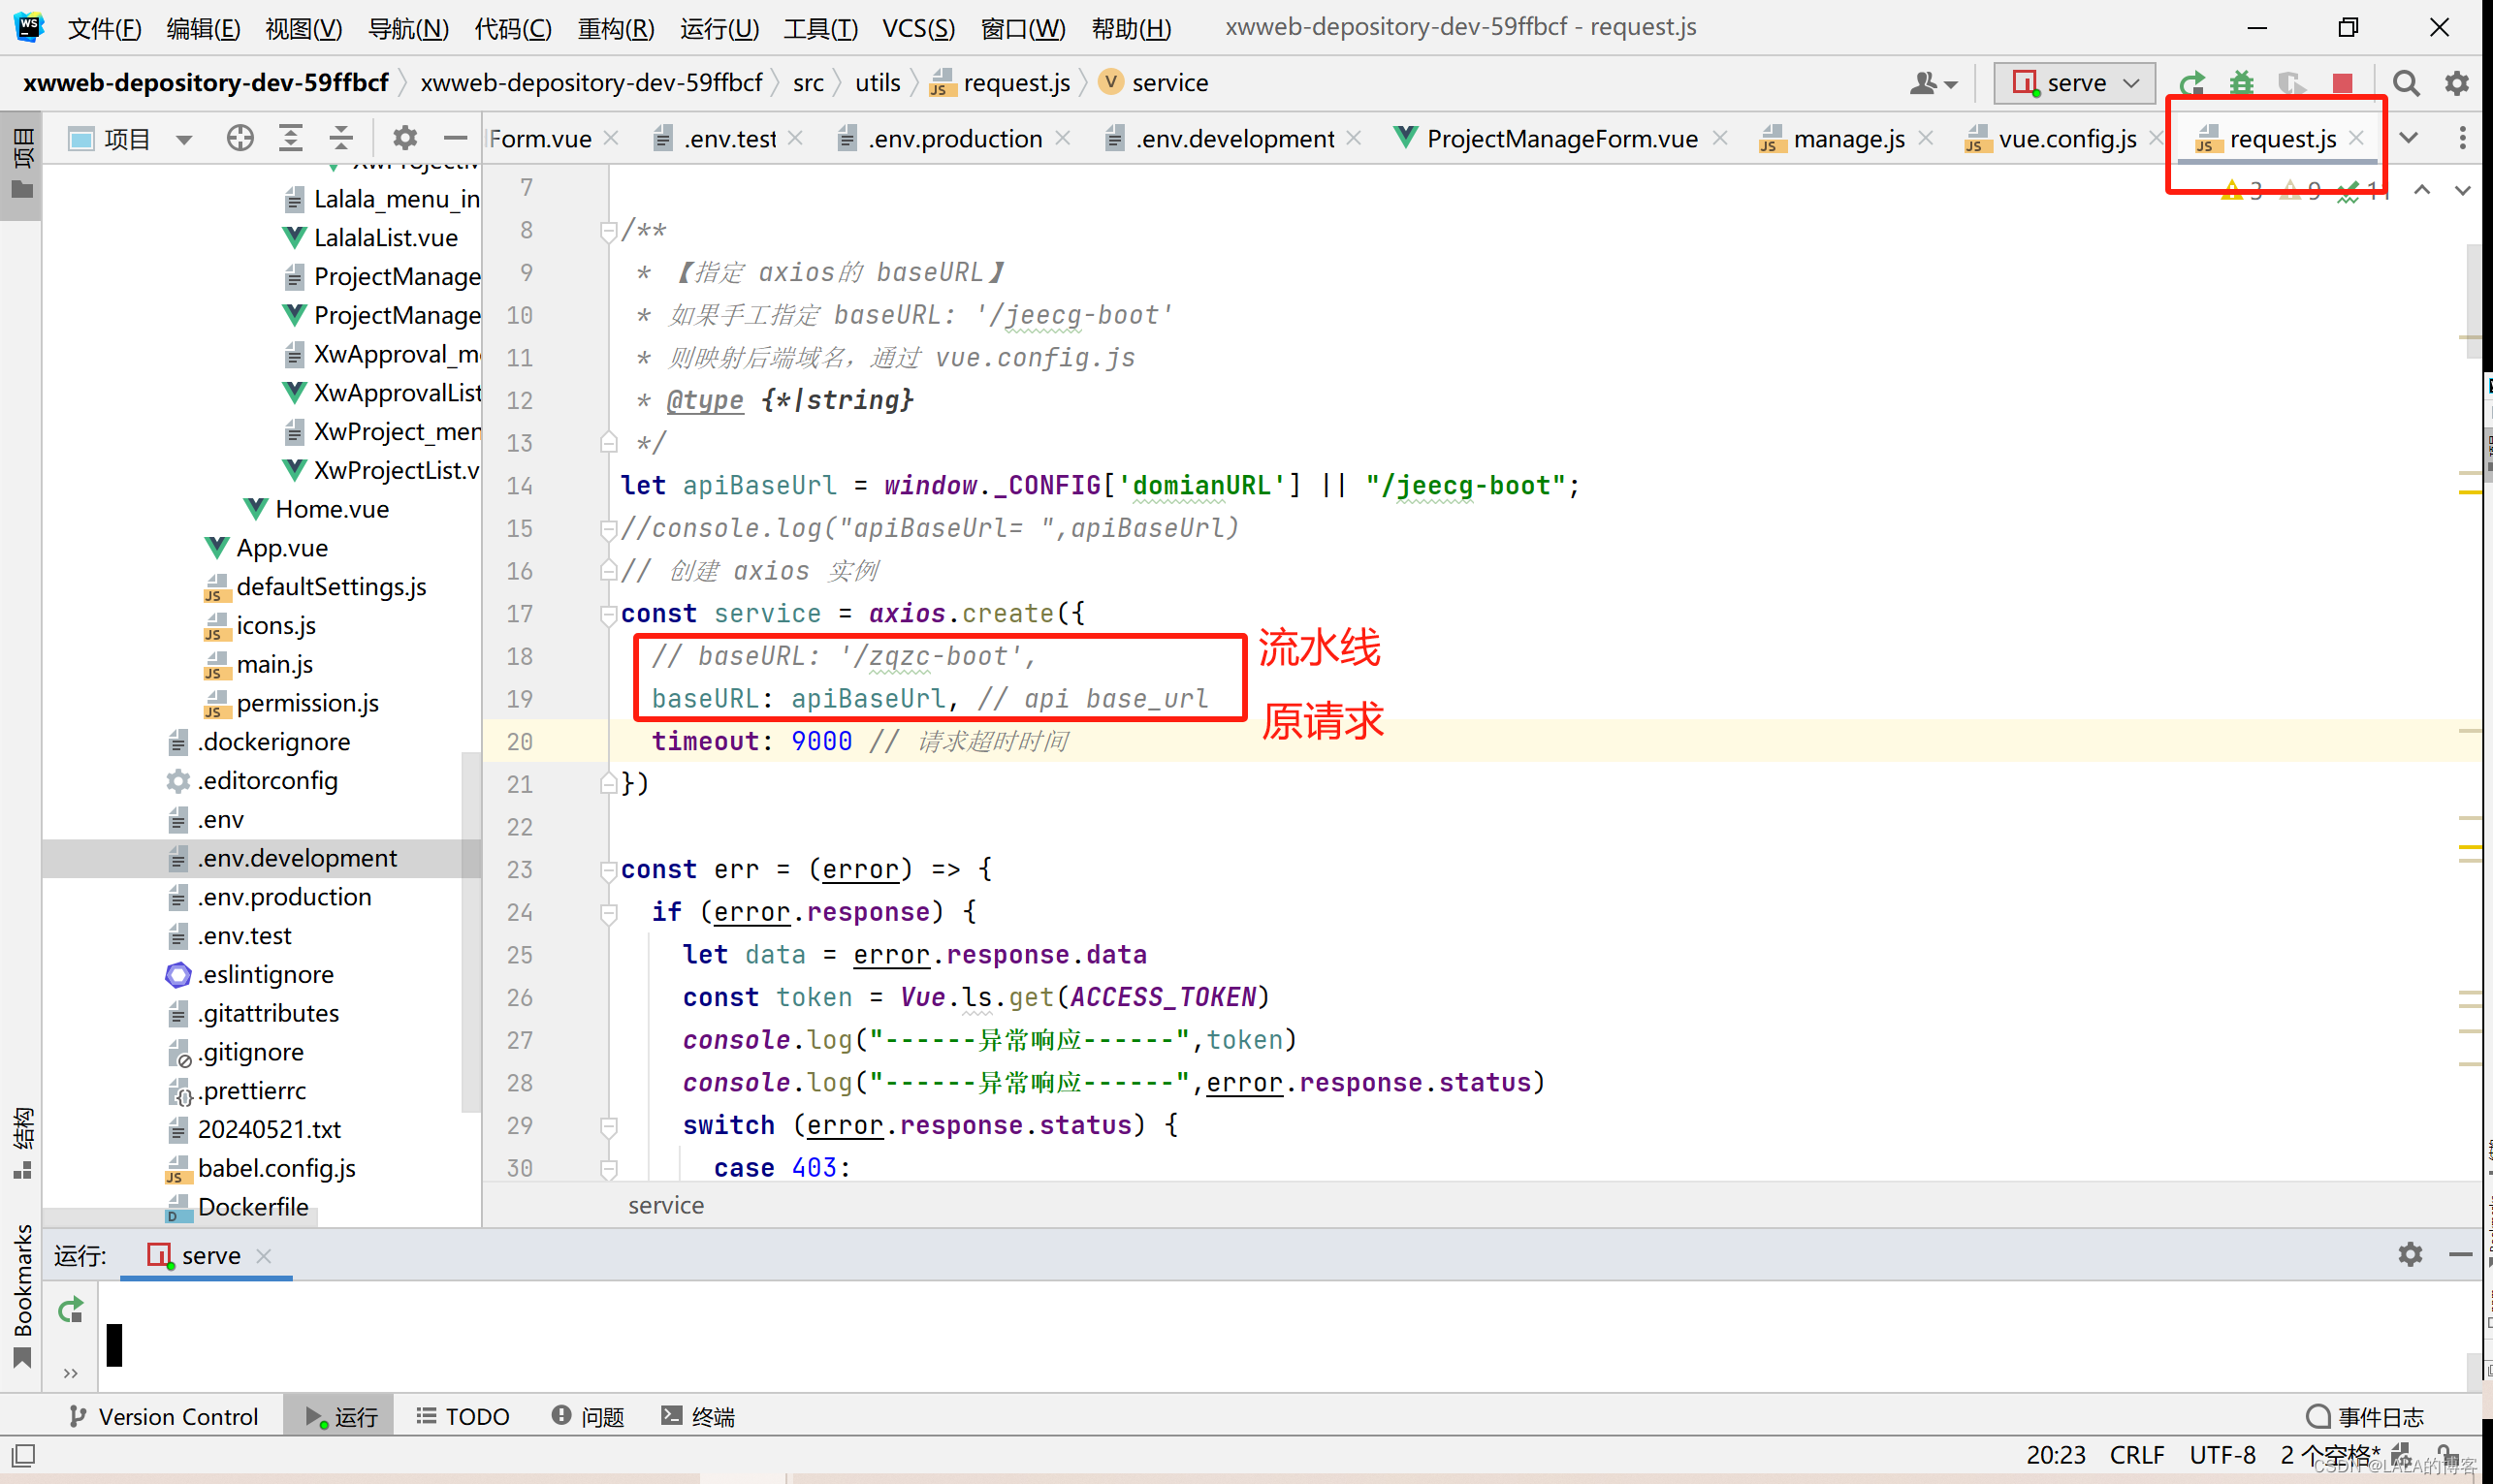Open the 运行(U) menu
The image size is (2493, 1484).
(719, 28)
